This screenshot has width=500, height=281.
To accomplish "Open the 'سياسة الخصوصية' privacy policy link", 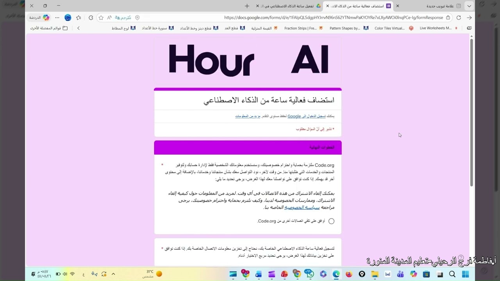I will click(302, 208).
